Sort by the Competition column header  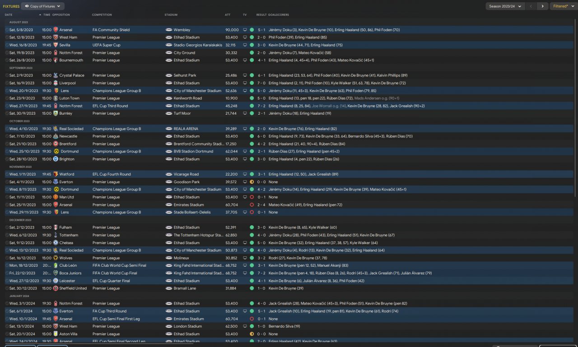tap(102, 15)
